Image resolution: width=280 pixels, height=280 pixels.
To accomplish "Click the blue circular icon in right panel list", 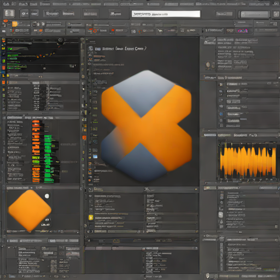I will pos(221,114).
